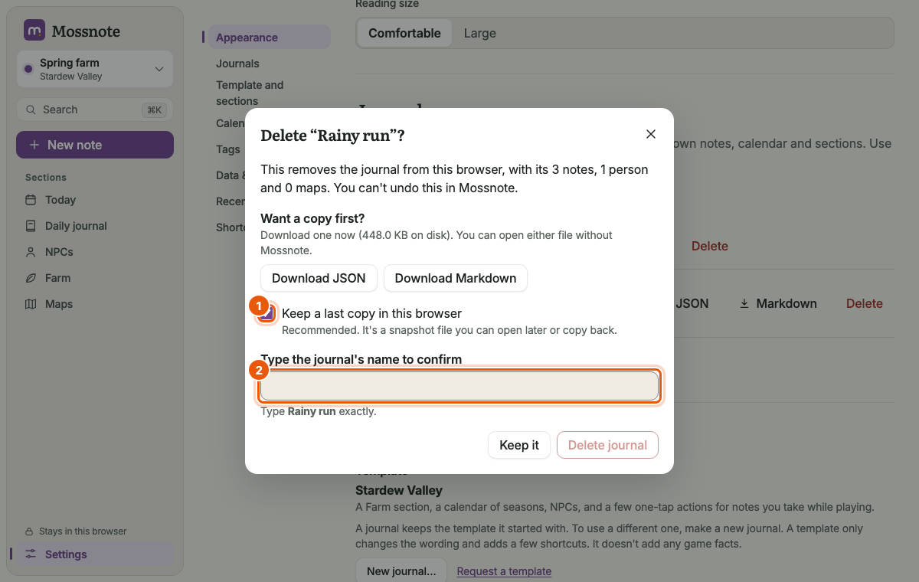
Task: Click the Maps icon in sidebar
Action: click(x=31, y=304)
